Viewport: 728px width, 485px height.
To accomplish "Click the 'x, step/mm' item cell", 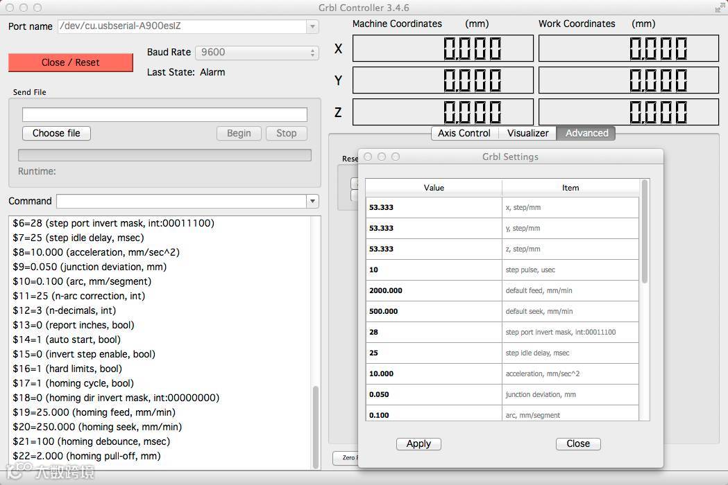I will (x=570, y=208).
